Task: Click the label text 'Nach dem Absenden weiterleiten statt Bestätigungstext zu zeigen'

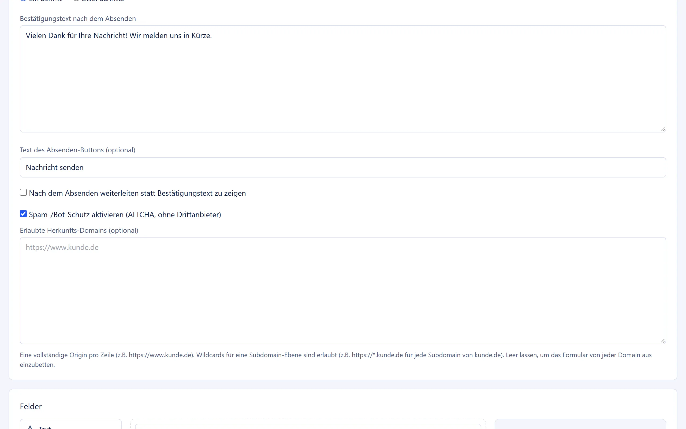Action: (137, 193)
